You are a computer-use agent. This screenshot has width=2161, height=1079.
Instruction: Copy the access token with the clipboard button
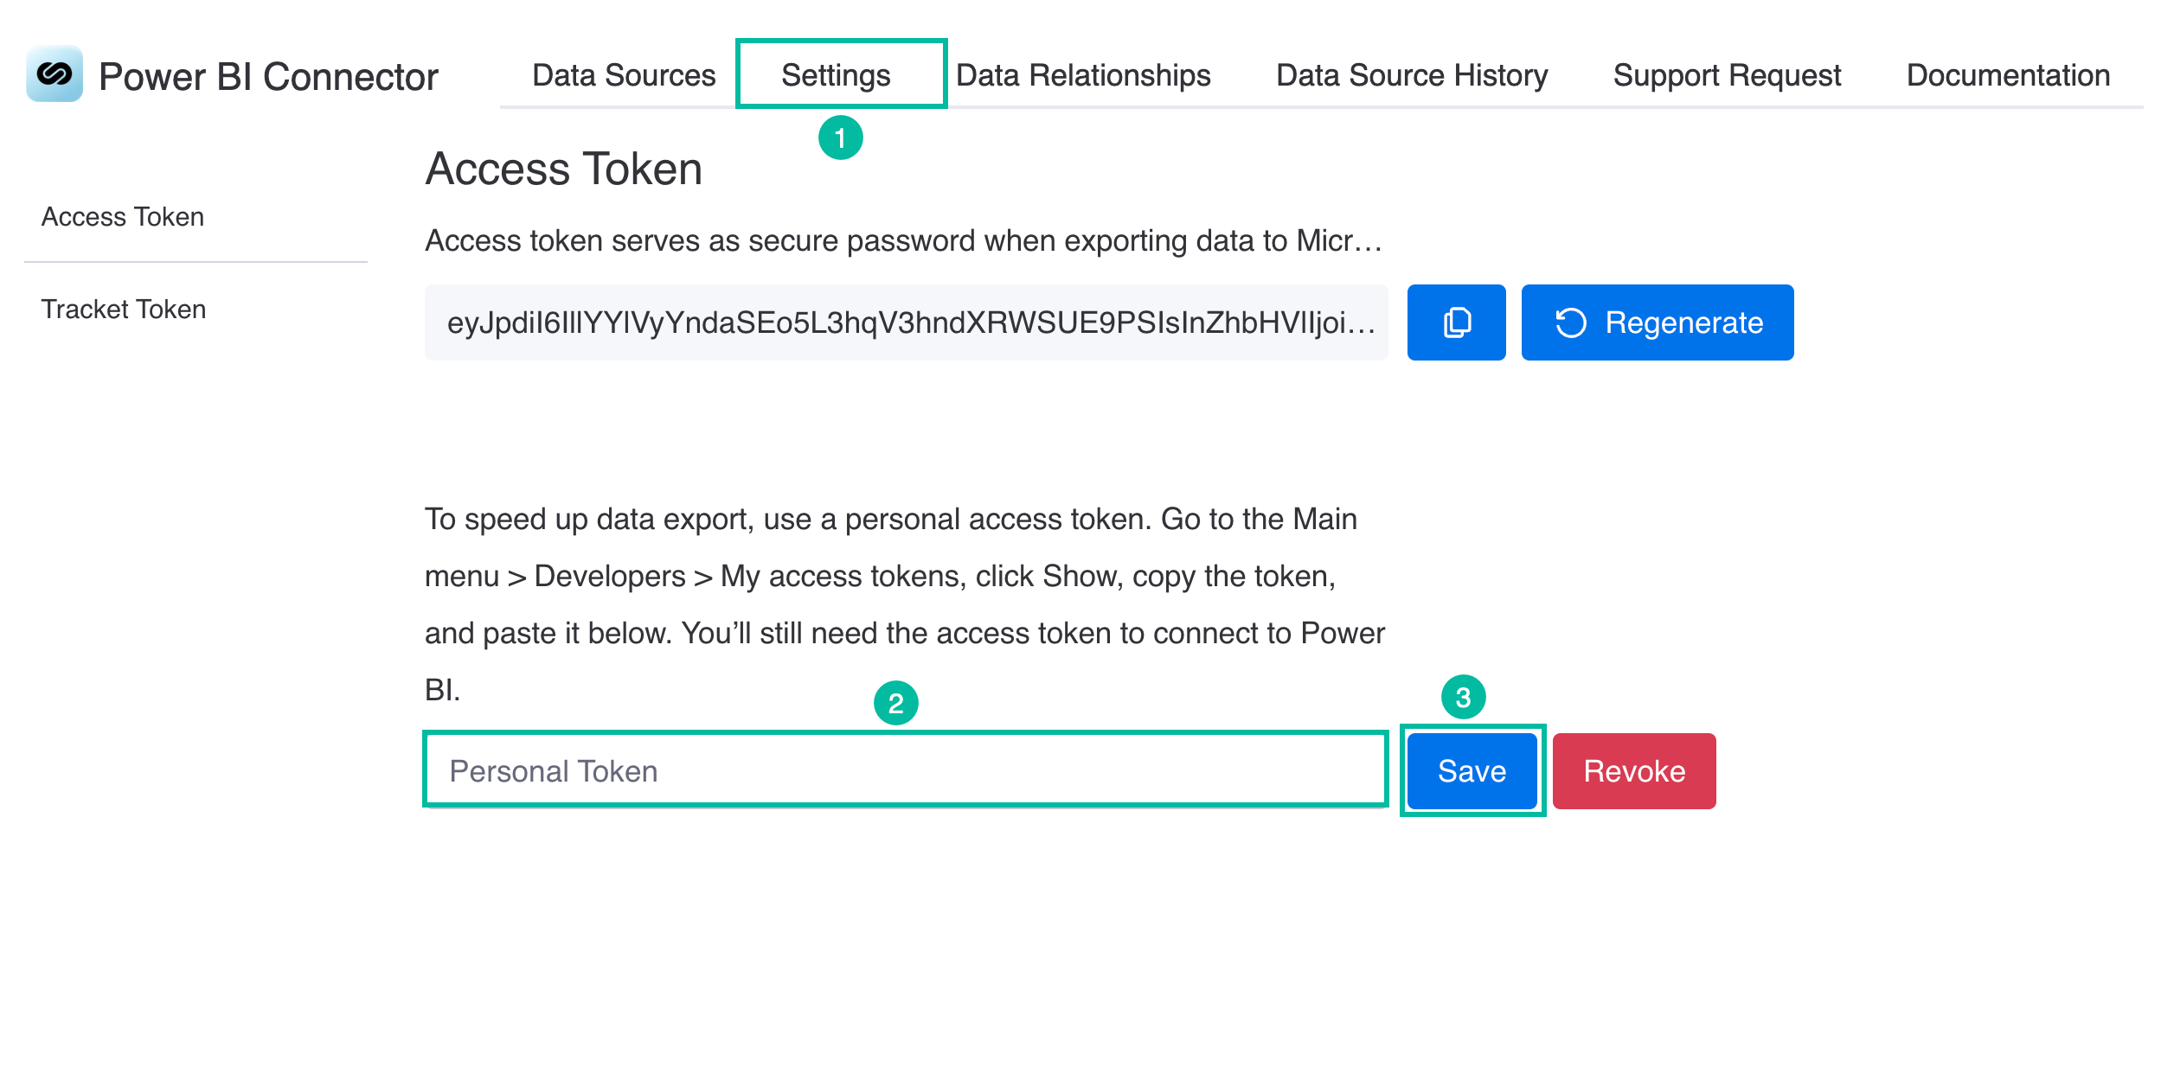point(1456,322)
